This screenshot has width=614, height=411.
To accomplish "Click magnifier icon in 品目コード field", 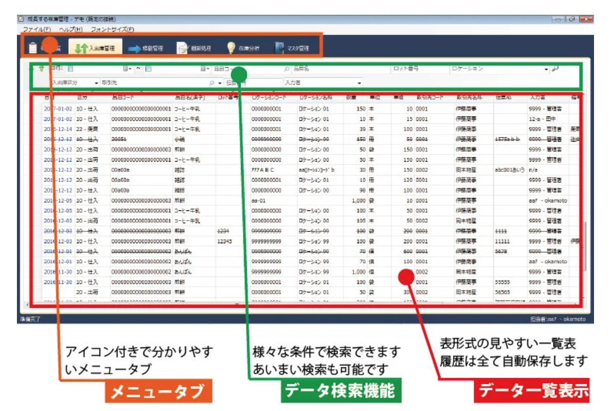I will point(286,69).
